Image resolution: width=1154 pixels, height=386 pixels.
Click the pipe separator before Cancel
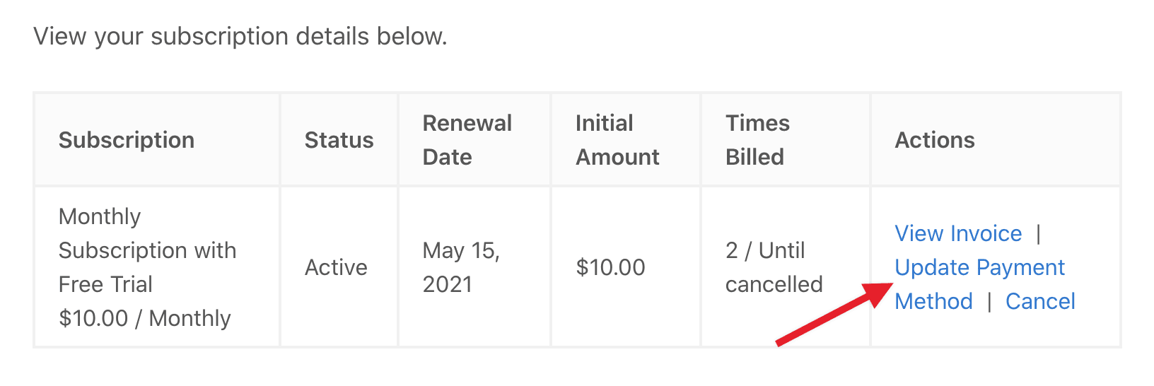(989, 302)
